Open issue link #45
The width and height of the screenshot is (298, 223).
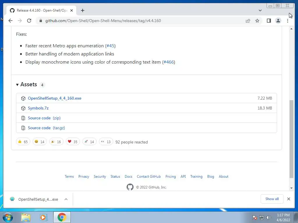[x=110, y=46]
